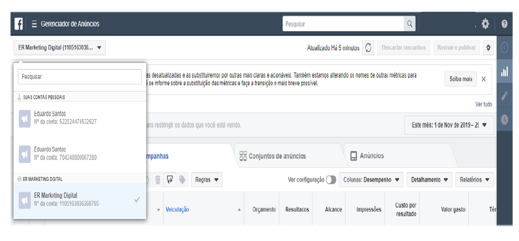The image size is (519, 241).
Task: Toggle the Ver configuração switch
Action: tap(331, 180)
